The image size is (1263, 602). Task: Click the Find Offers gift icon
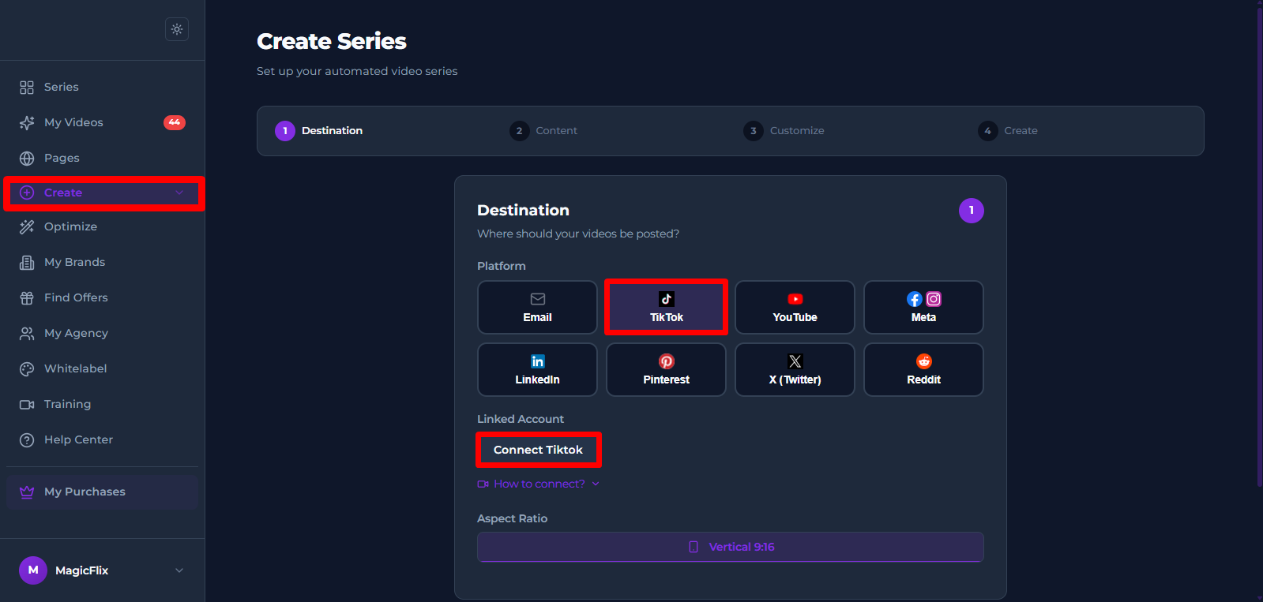27,297
